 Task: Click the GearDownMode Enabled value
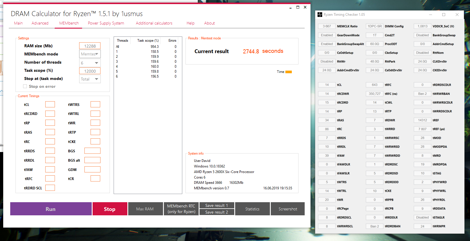(327, 35)
